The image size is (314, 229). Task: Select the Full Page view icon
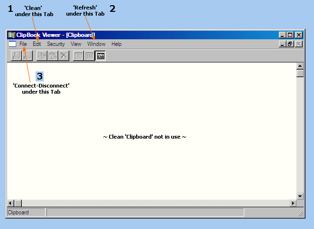(x=101, y=56)
